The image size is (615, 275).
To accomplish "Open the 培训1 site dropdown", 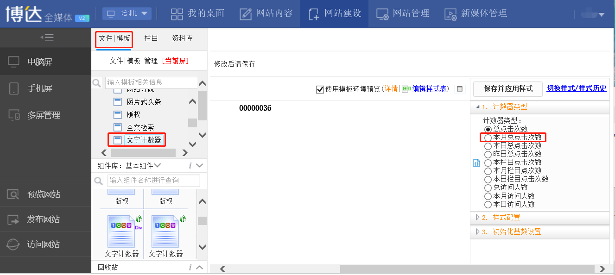I will tap(127, 13).
